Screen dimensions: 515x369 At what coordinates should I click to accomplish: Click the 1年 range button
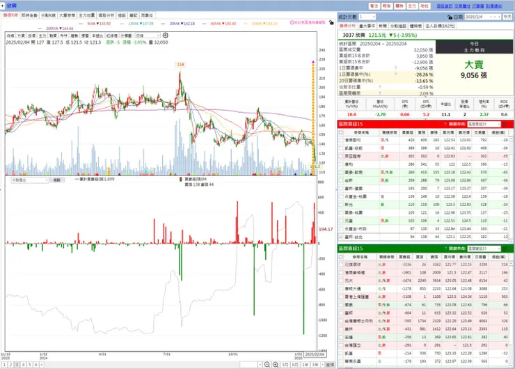pos(305,365)
